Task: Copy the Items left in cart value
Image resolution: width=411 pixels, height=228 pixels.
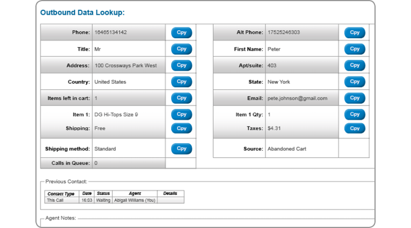Action: [182, 98]
